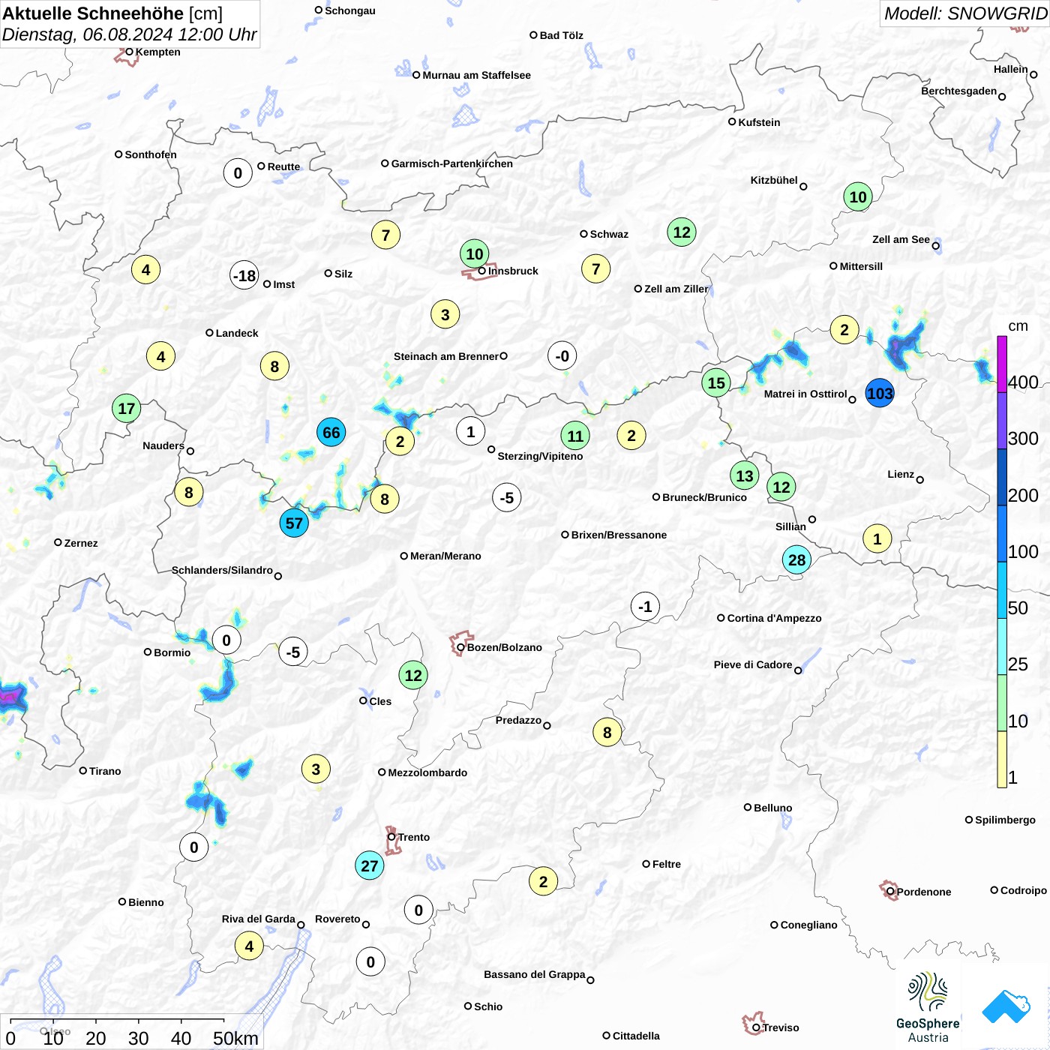Click the 17 marker above Nauders

click(126, 409)
